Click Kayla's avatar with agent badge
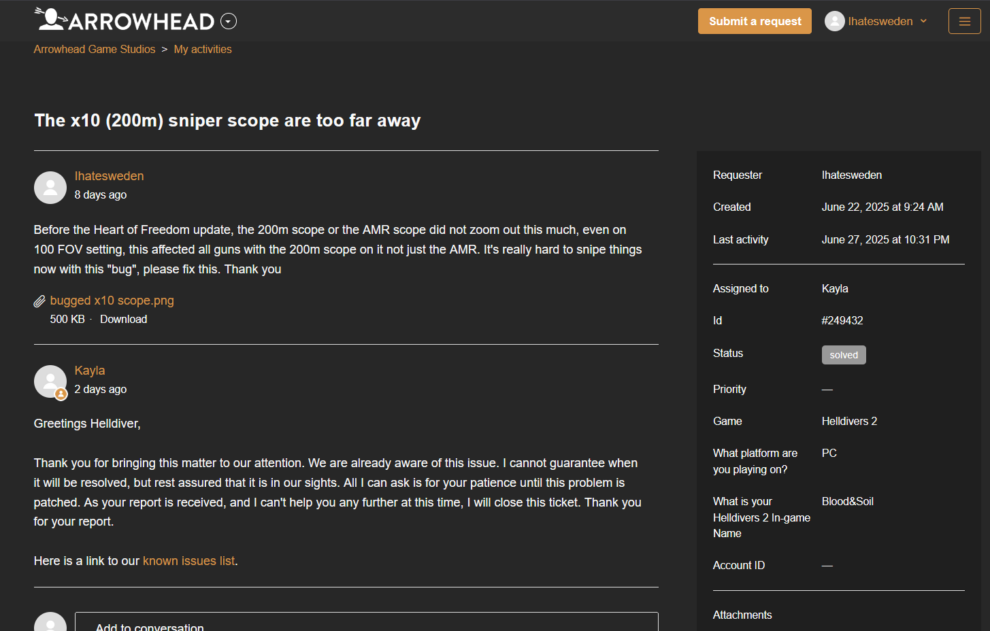This screenshot has height=631, width=990. 50,382
